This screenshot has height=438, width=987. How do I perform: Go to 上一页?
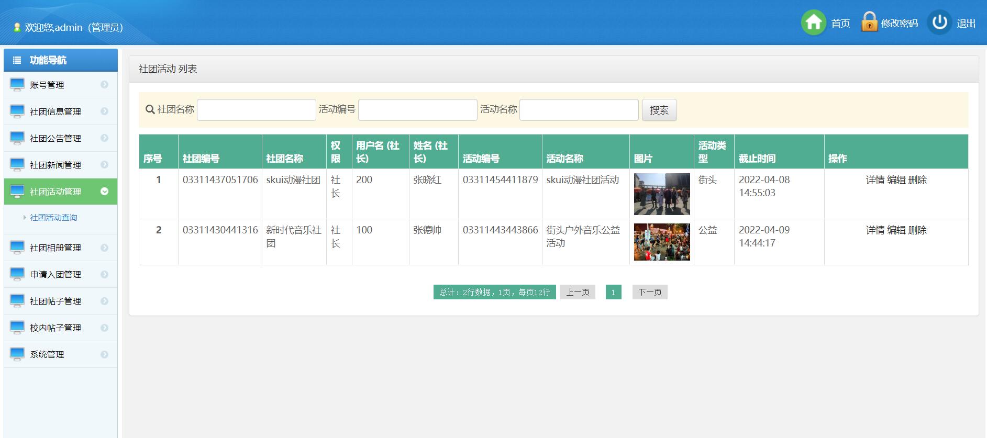coord(578,292)
